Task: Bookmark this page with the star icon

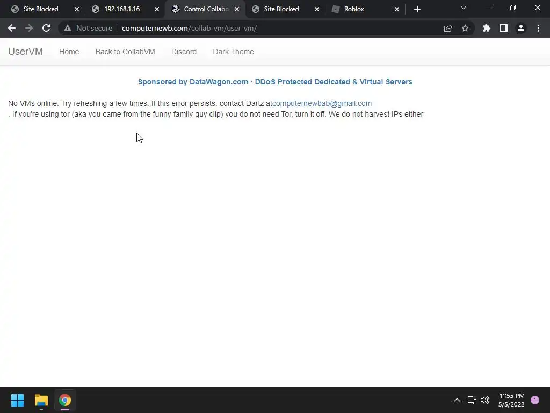Action: (465, 28)
